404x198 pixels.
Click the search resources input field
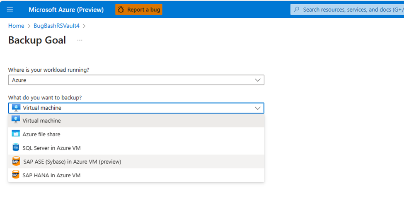[352, 9]
